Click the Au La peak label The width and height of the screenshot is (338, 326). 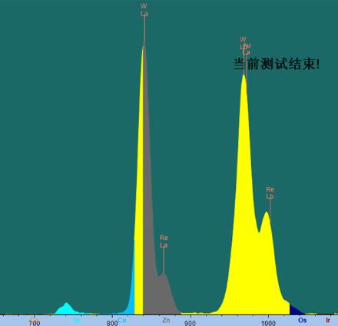[x=247, y=48]
